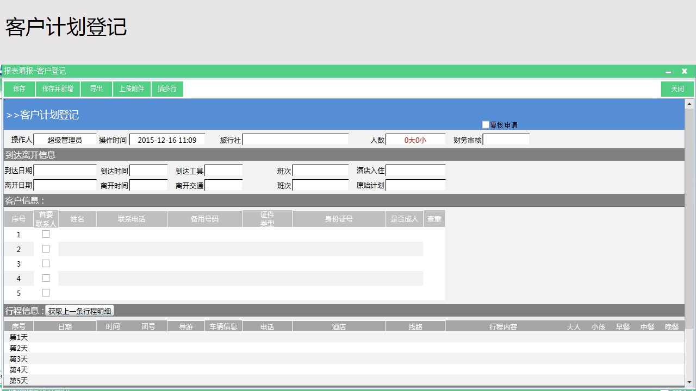Screen dimensions: 696x391
Task: Click the 离开交通 input field
Action: (x=223, y=185)
